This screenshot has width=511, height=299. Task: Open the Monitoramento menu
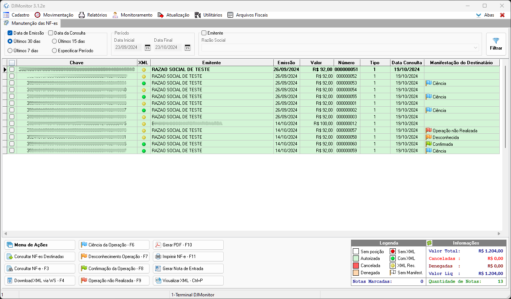point(132,15)
